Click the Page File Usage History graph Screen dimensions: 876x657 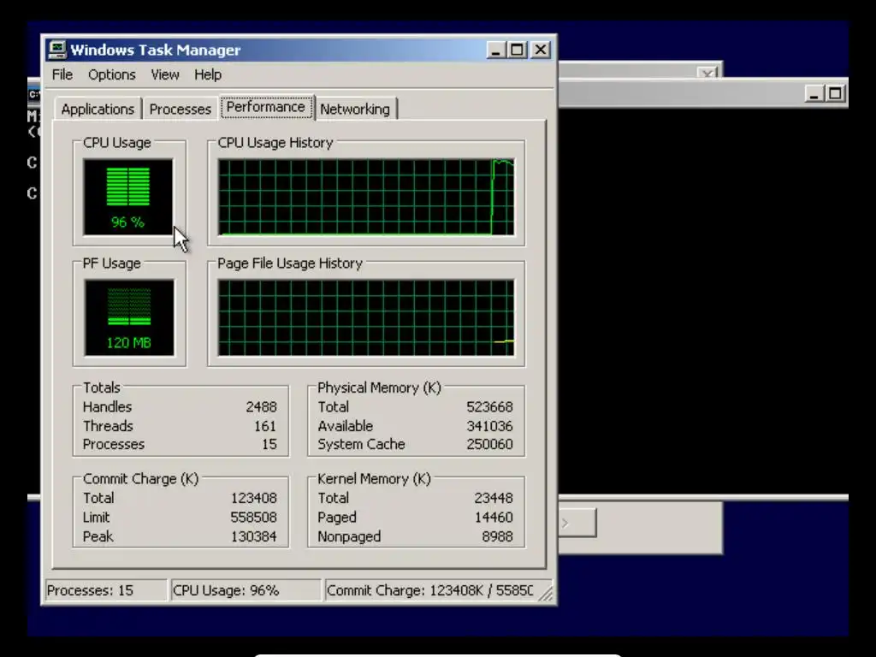366,318
